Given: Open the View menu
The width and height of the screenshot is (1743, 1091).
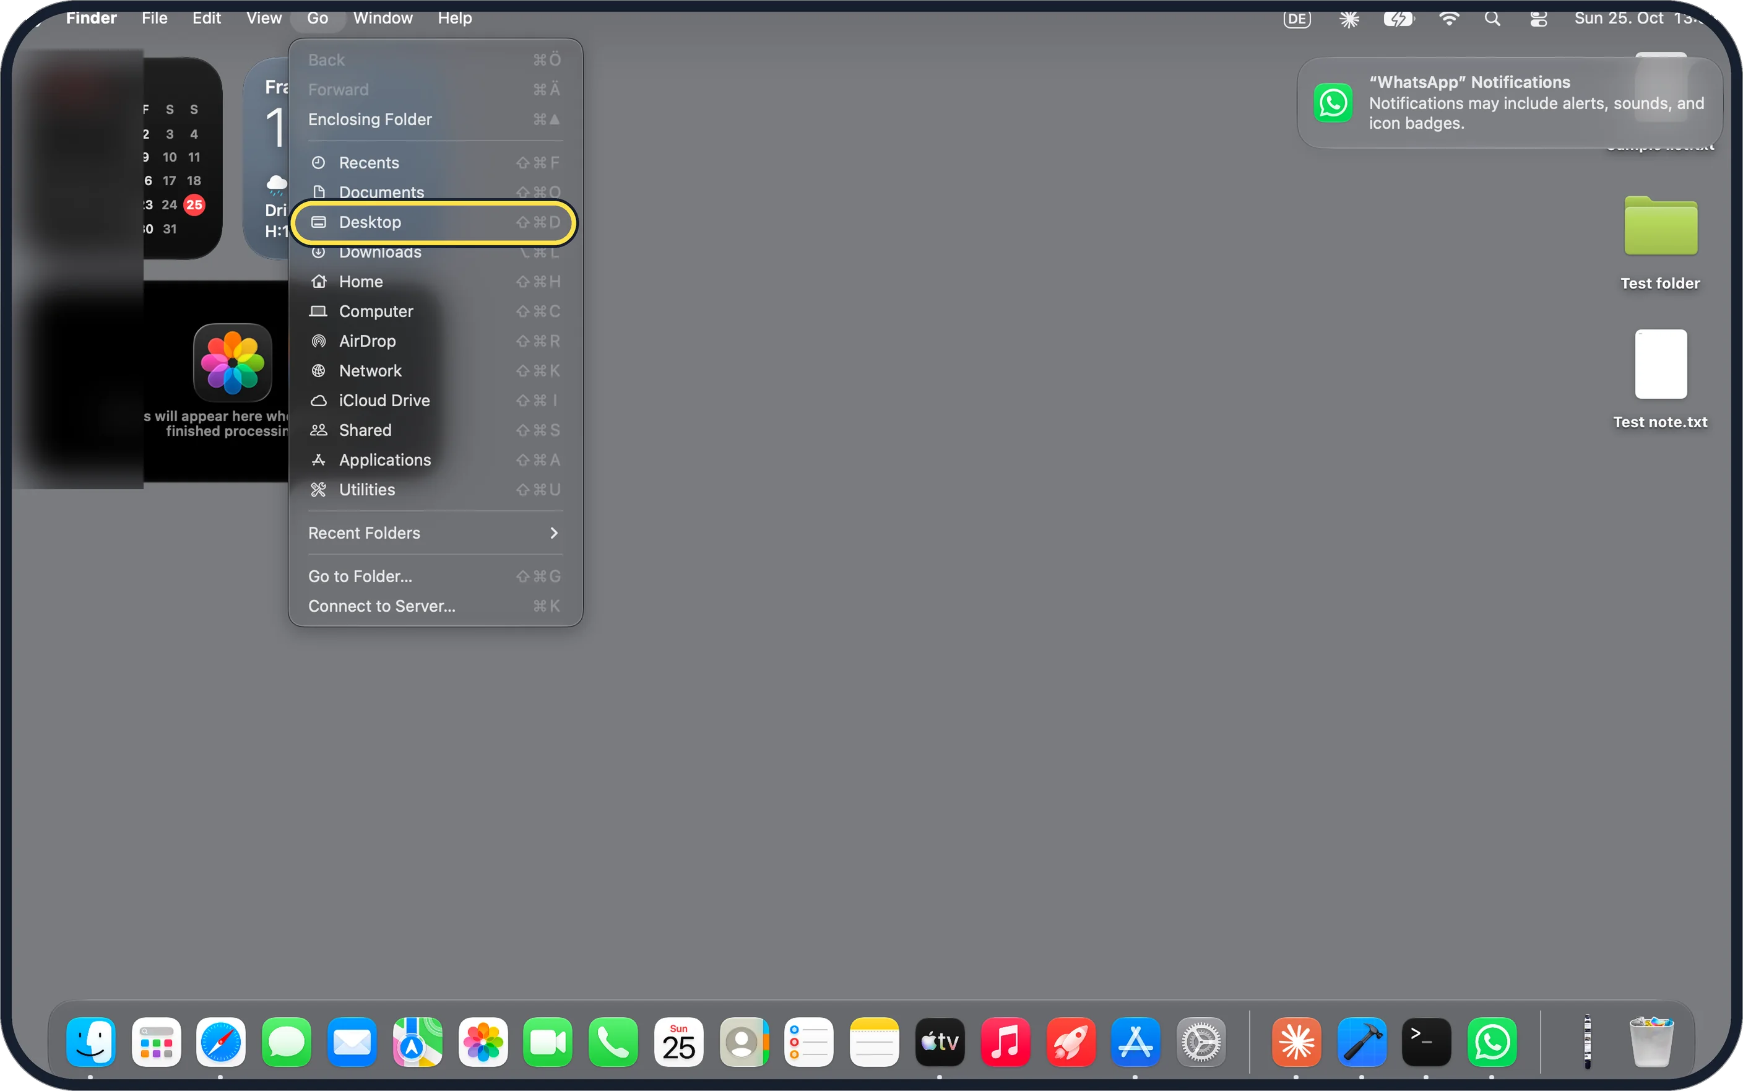Looking at the screenshot, I should pos(264,18).
